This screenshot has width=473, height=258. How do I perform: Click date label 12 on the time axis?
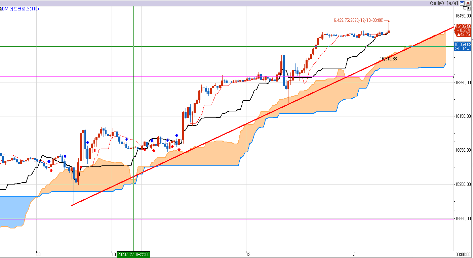(248, 254)
